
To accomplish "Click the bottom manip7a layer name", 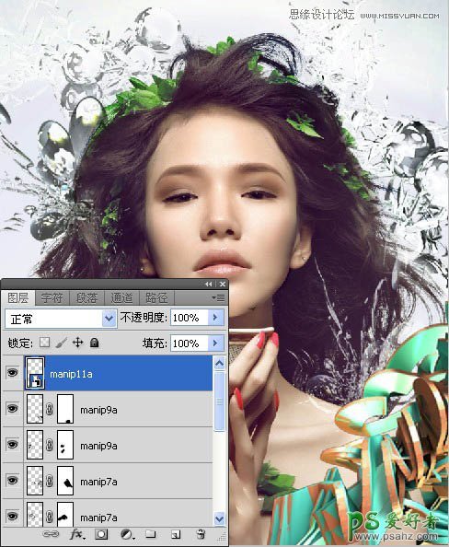I will 98,518.
